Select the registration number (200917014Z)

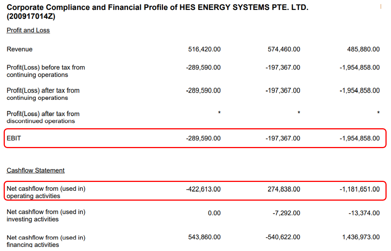point(31,17)
